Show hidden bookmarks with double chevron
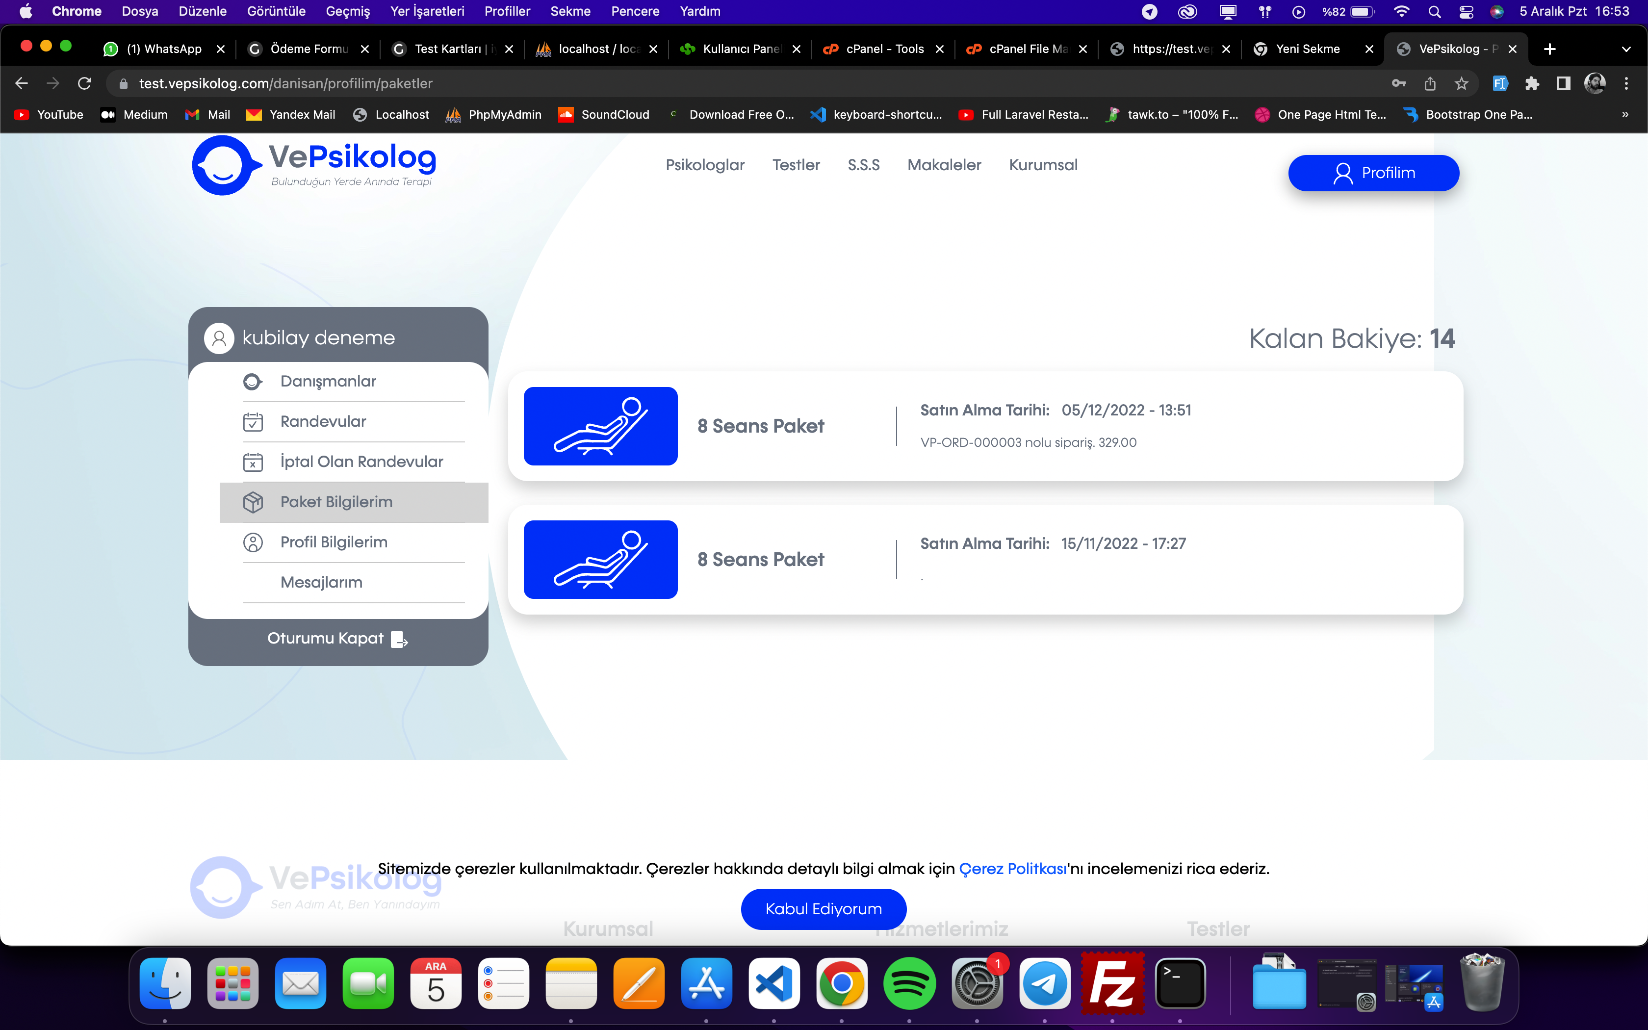The height and width of the screenshot is (1030, 1648). click(1625, 114)
